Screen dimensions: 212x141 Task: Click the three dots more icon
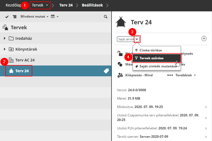click(170, 75)
